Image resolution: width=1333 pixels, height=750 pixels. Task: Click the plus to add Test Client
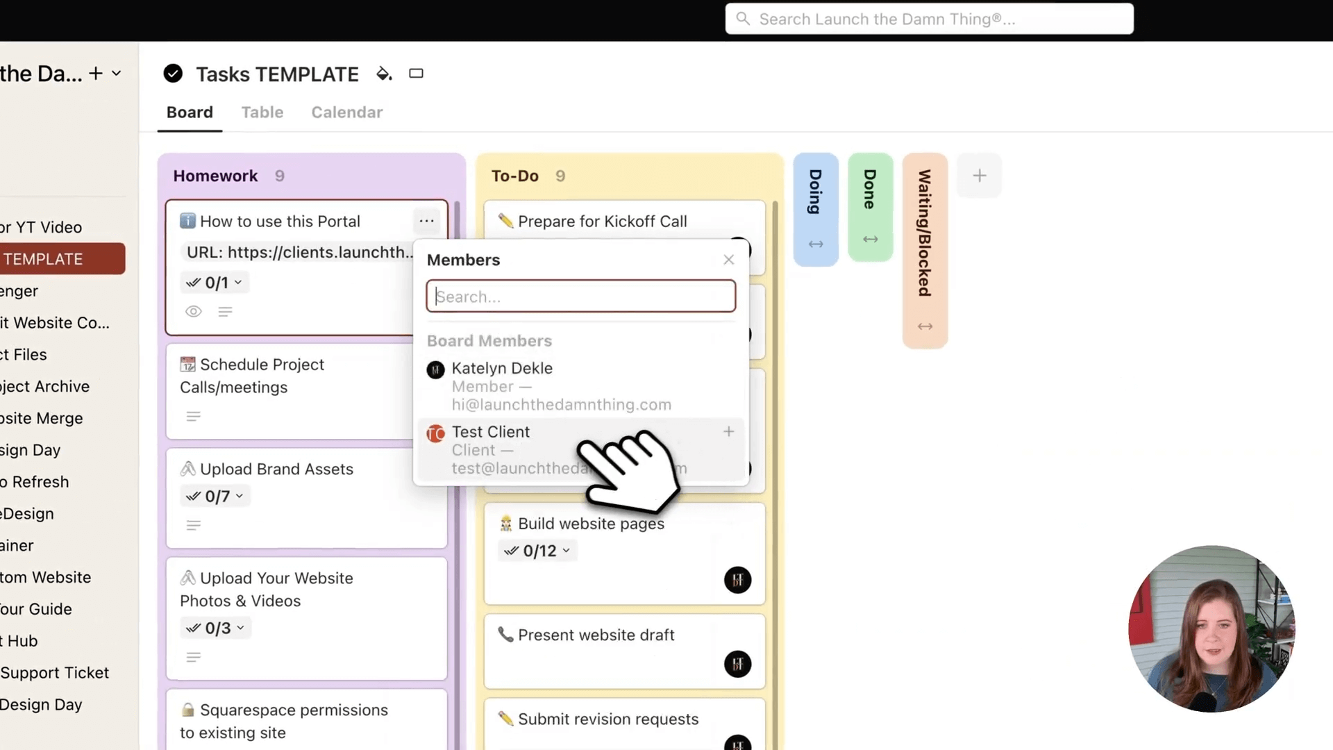[x=728, y=431]
